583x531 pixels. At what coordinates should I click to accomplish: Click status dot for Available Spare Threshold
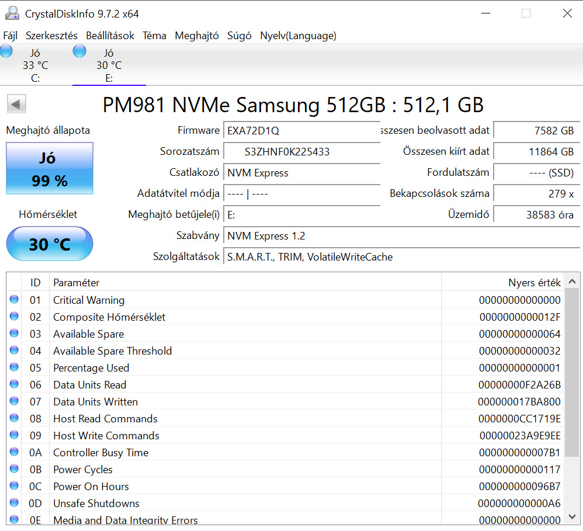point(14,350)
